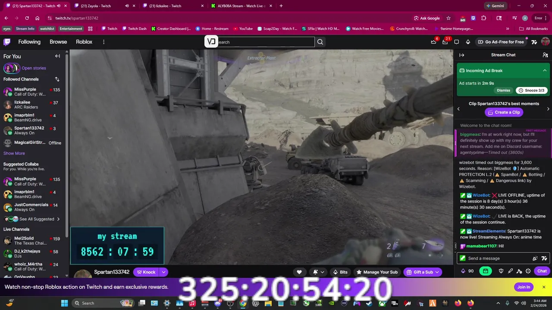The width and height of the screenshot is (552, 310).
Task: Open Windows Start menu
Action: pos(64,303)
